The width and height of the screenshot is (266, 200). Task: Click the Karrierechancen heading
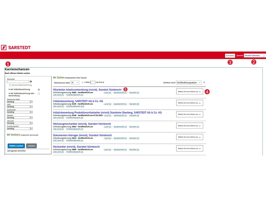point(17,69)
